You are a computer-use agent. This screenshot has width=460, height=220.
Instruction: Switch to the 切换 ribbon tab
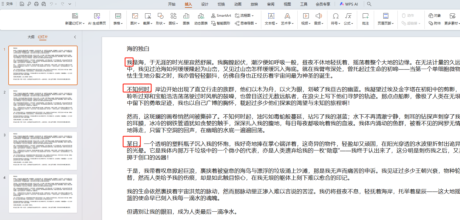(221, 4)
